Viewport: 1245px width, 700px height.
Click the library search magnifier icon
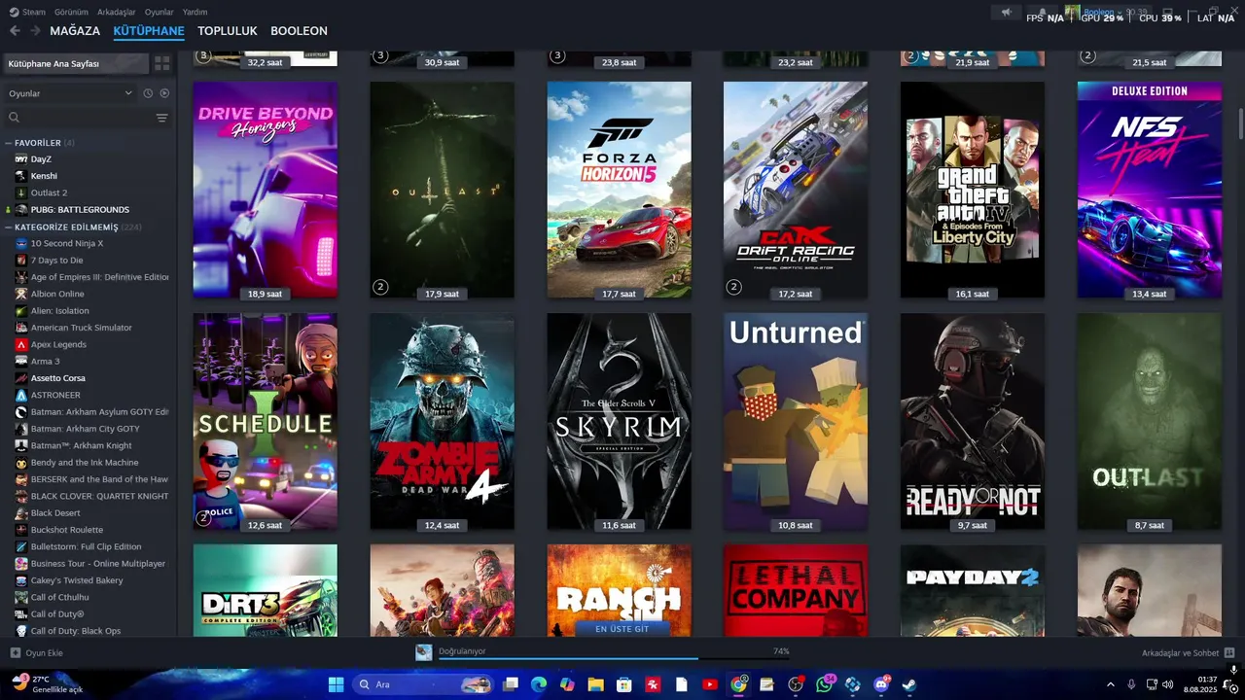click(x=14, y=118)
